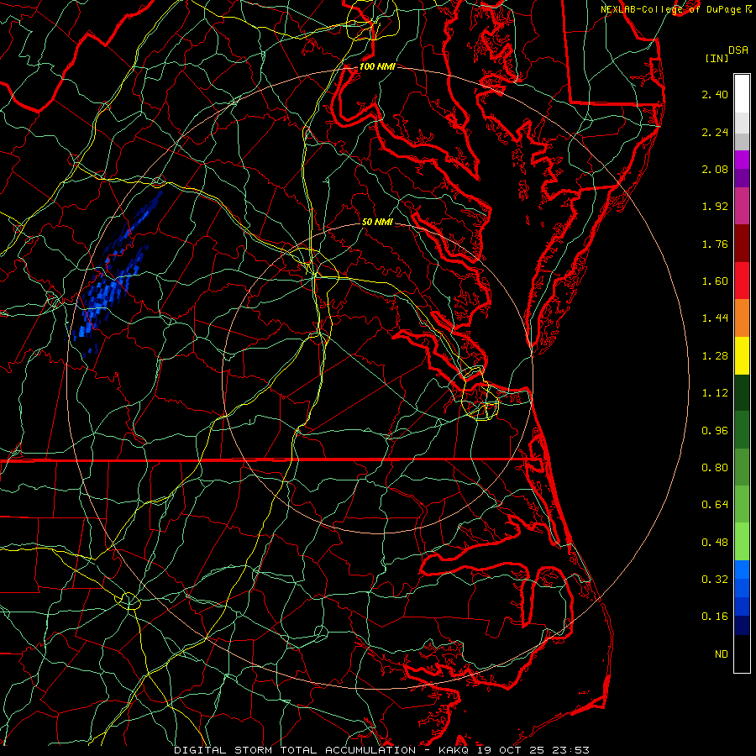Image resolution: width=756 pixels, height=756 pixels.
Task: Select the 2.08 legend value
Action: tap(715, 169)
